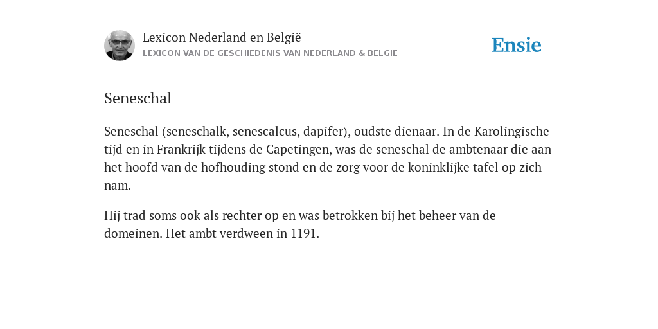Open the Ensie logo link
Screen dimensions: 658x329
pyautogui.click(x=517, y=45)
